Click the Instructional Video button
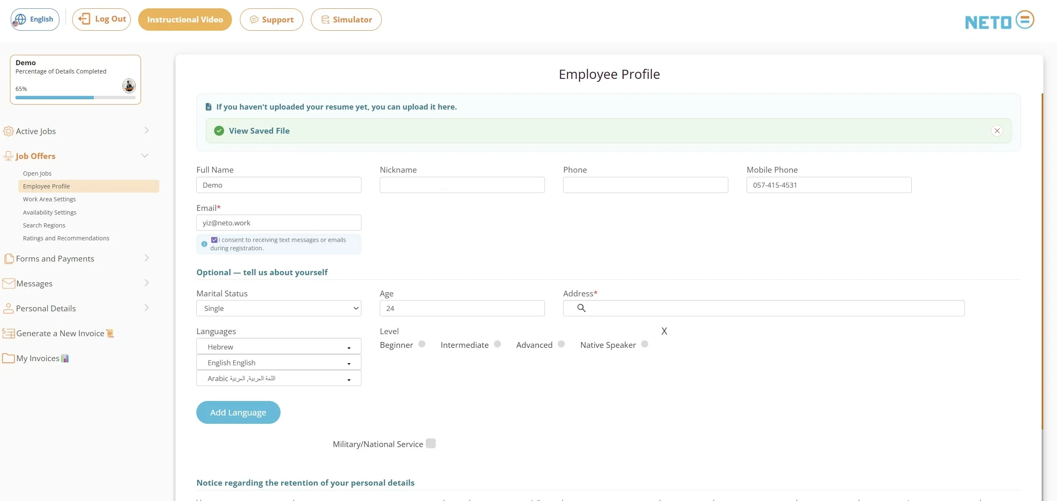Image resolution: width=1057 pixels, height=501 pixels. point(185,20)
